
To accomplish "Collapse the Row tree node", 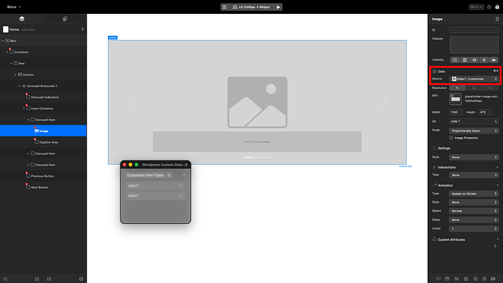I will coord(11,63).
